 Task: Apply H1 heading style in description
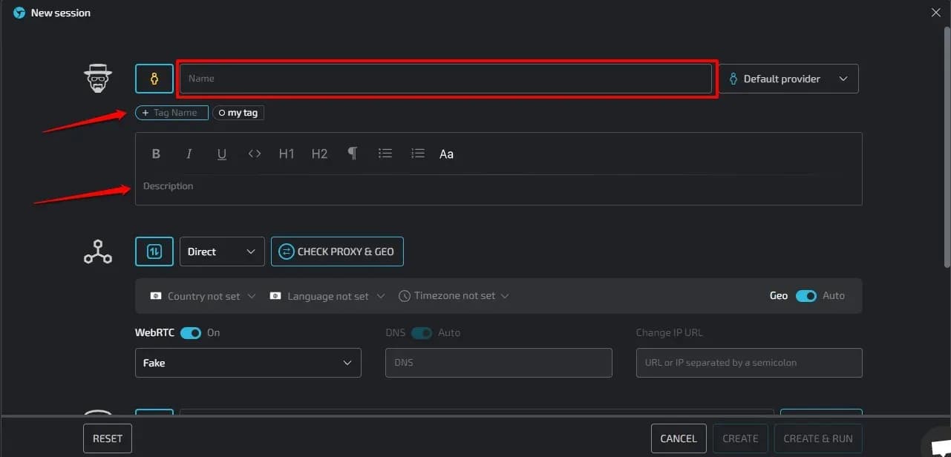point(287,154)
